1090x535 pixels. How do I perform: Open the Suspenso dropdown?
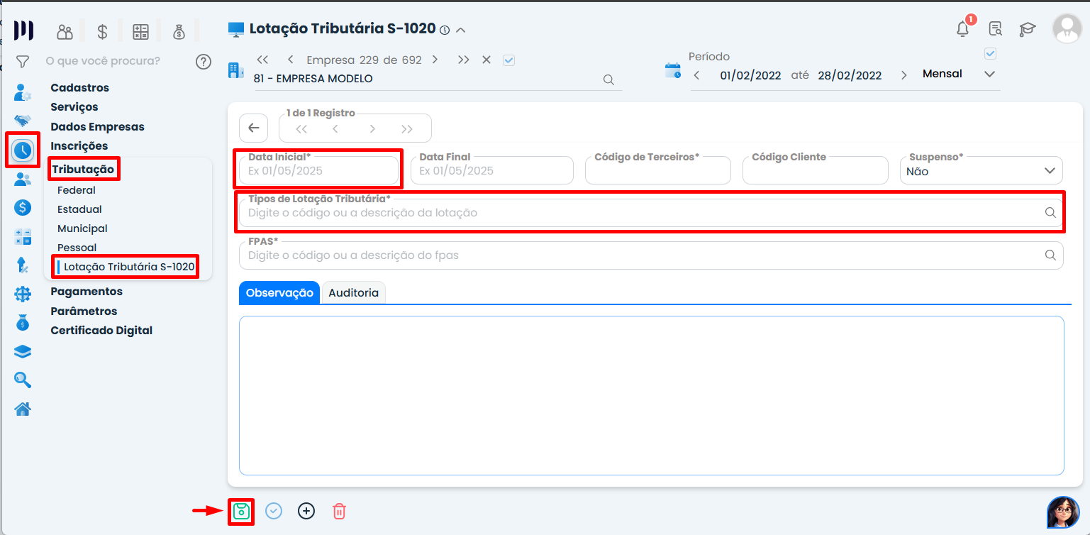[x=981, y=171]
